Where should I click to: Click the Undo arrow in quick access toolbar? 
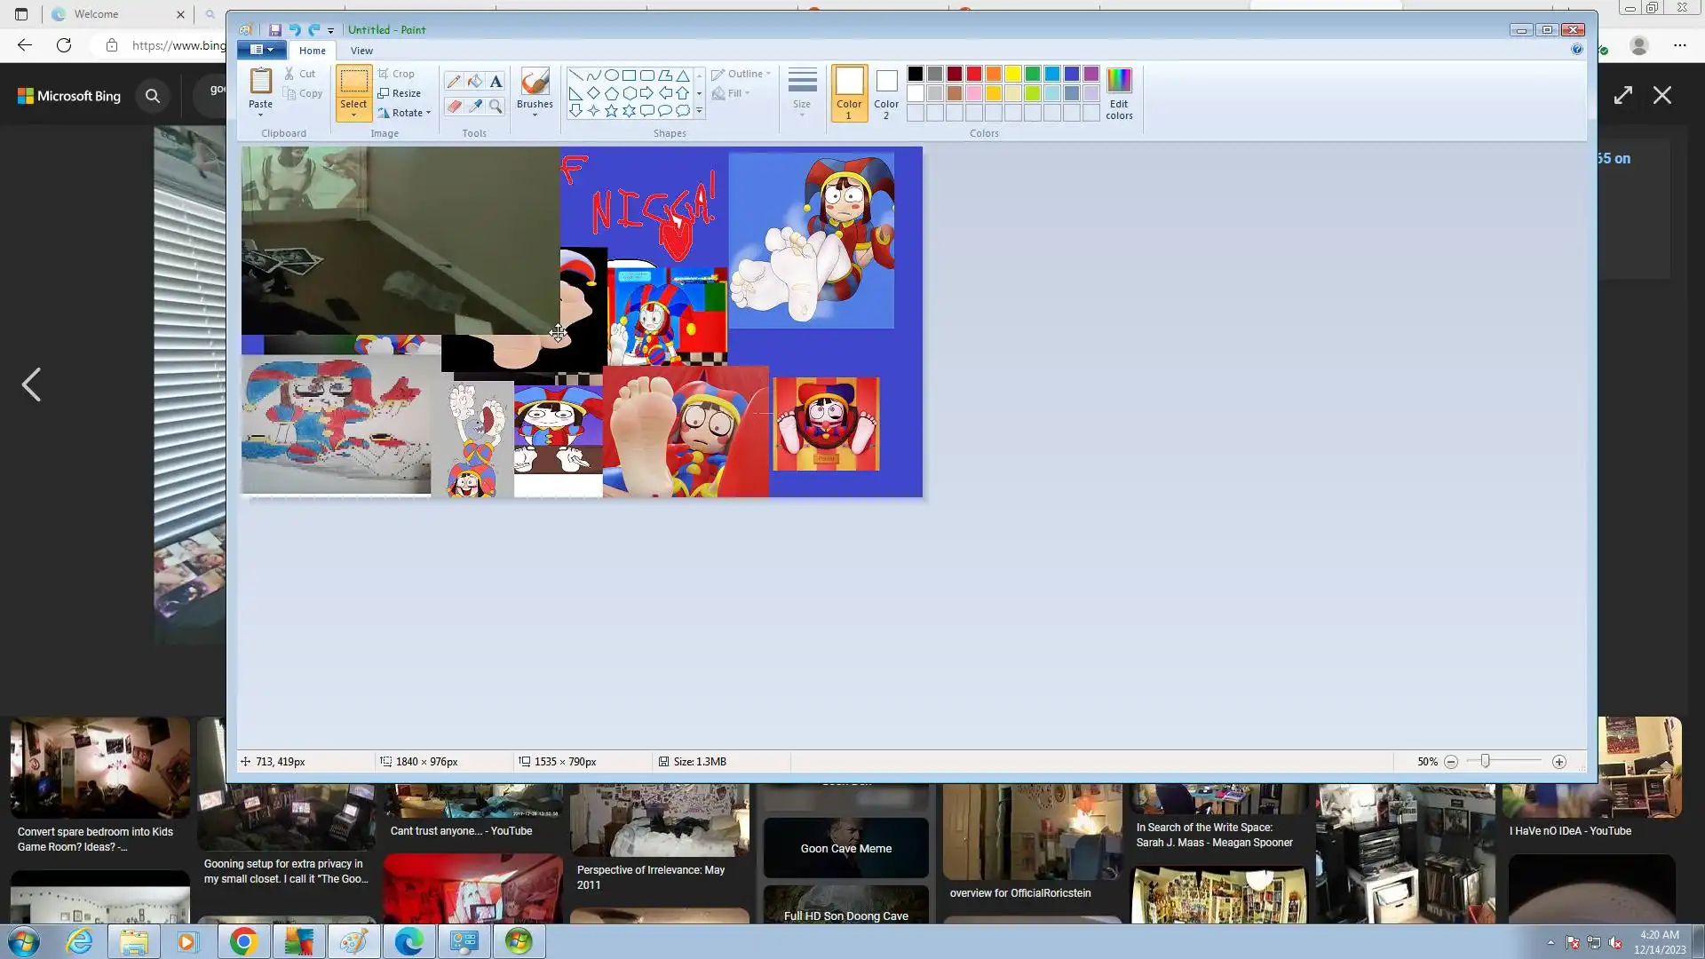point(294,29)
